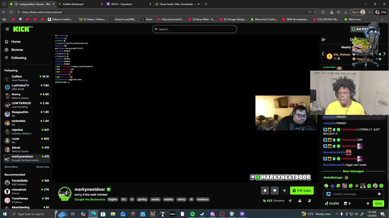The image size is (389, 218).
Task: Open a new browser tab
Action: tap(206, 4)
